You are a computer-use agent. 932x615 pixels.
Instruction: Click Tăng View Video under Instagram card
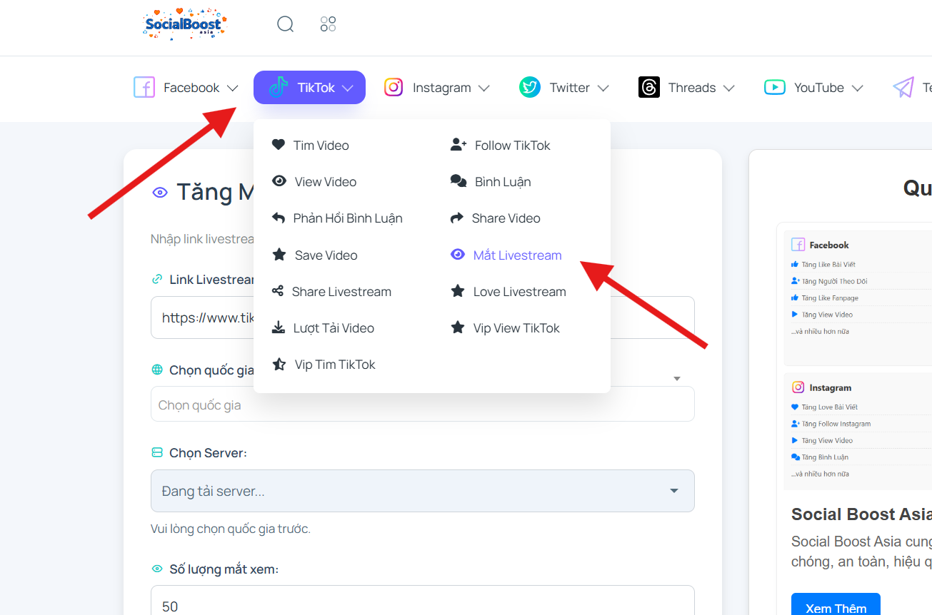pyautogui.click(x=827, y=440)
